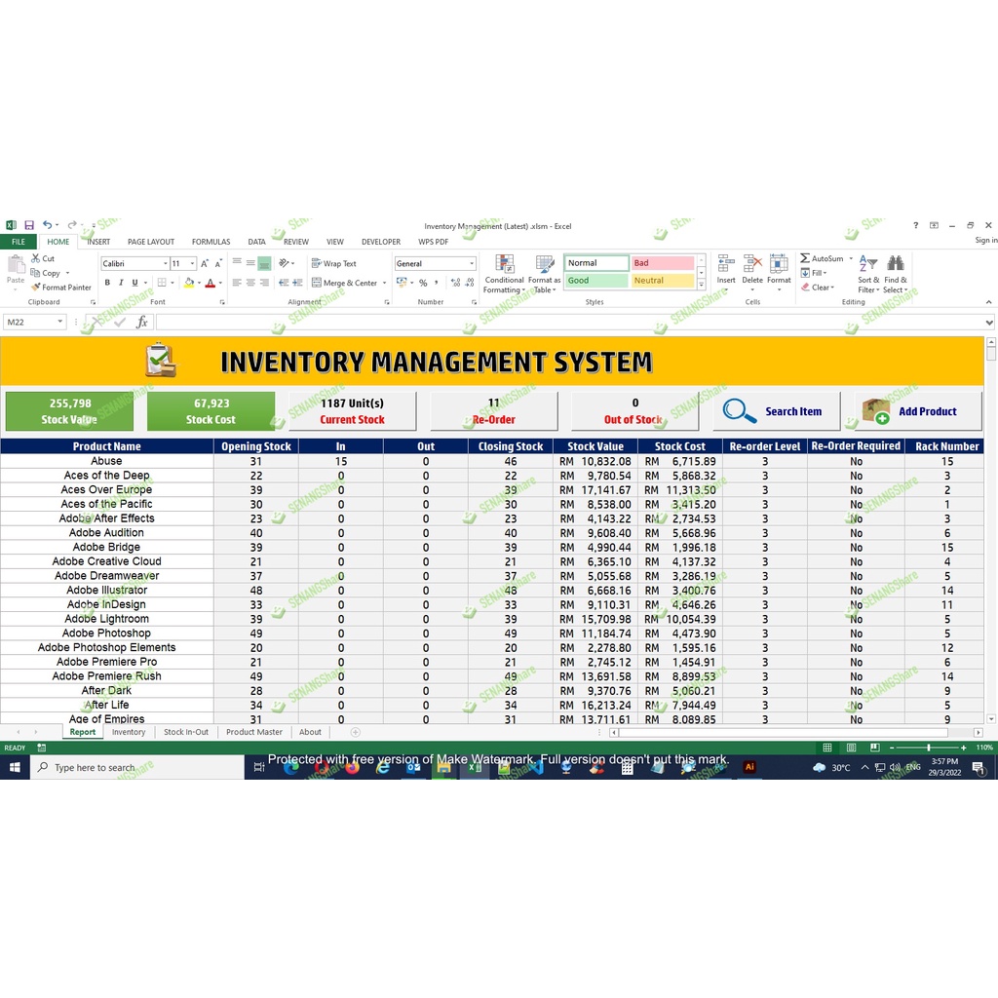Toggle Bold formatting

pyautogui.click(x=107, y=283)
